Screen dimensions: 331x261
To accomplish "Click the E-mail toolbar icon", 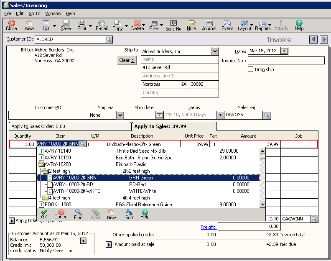I will coord(102,25).
